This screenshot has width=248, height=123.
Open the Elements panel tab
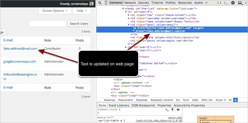[x=116, y=3]
